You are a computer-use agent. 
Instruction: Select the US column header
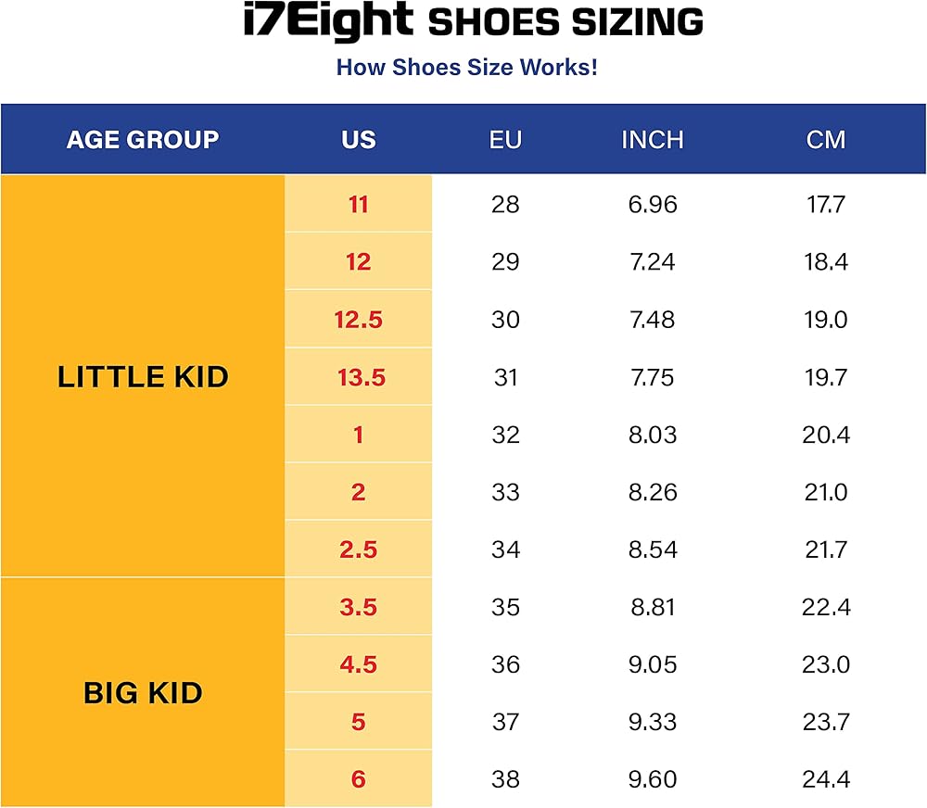359,140
